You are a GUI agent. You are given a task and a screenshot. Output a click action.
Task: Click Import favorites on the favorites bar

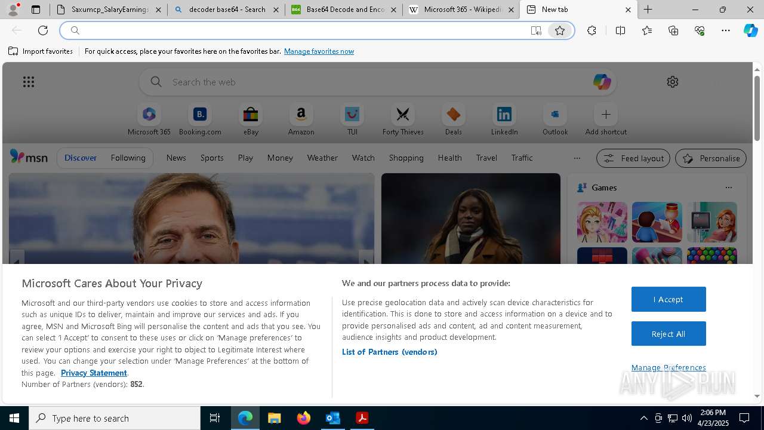tap(41, 51)
